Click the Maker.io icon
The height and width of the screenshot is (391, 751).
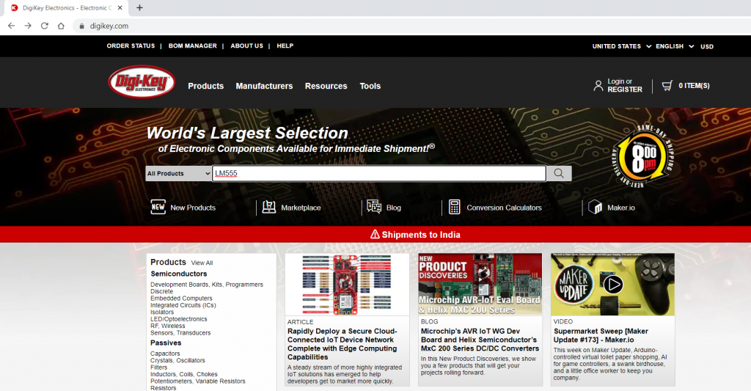595,207
